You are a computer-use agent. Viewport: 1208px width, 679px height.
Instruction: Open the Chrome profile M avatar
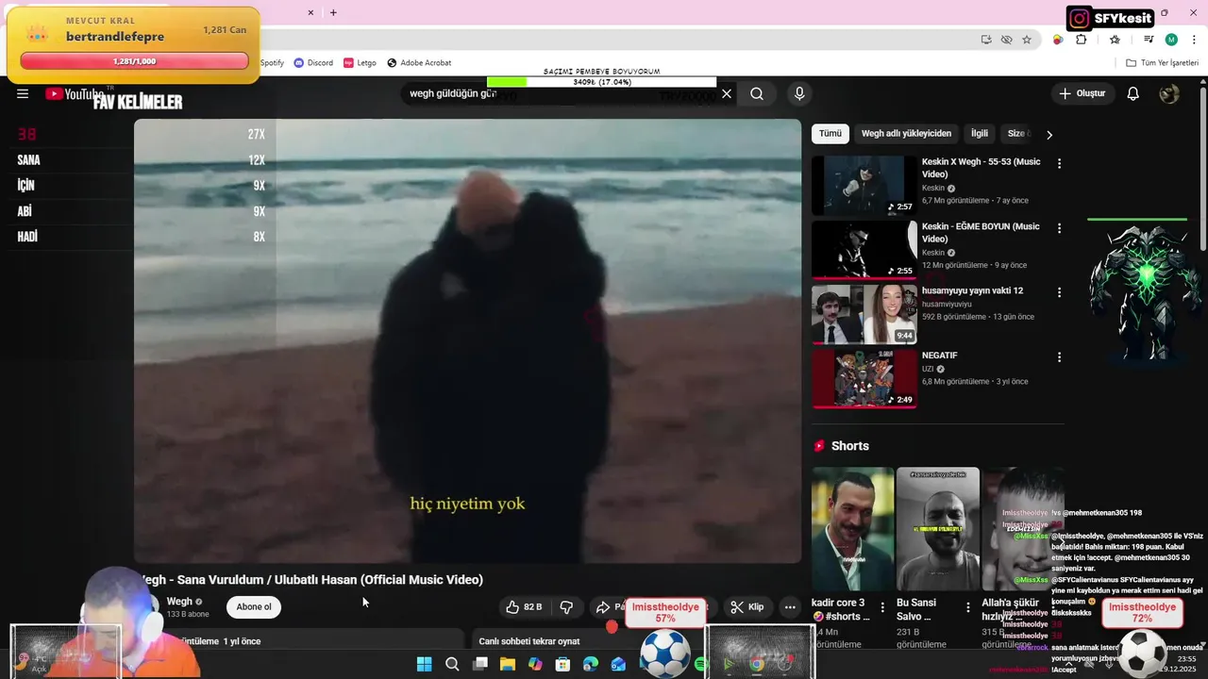(1171, 40)
